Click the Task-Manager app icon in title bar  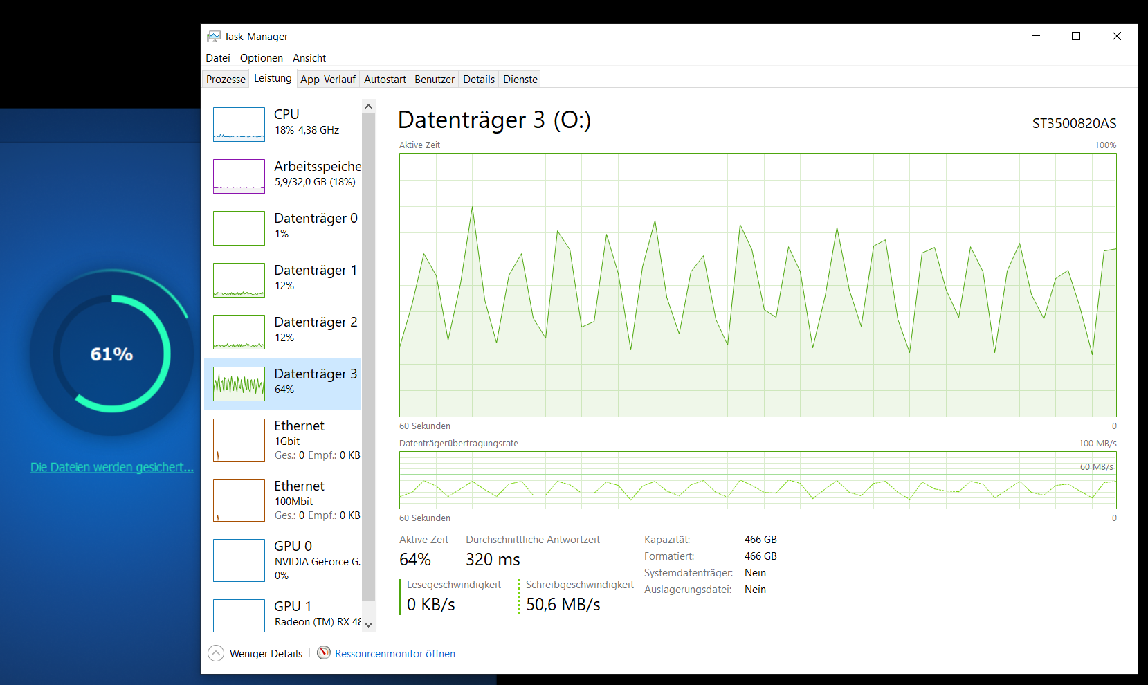pos(214,37)
